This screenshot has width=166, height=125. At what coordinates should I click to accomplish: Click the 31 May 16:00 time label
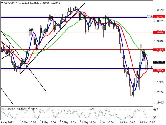pos(88,122)
